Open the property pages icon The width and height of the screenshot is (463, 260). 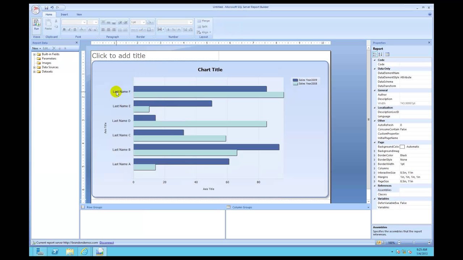point(387,54)
